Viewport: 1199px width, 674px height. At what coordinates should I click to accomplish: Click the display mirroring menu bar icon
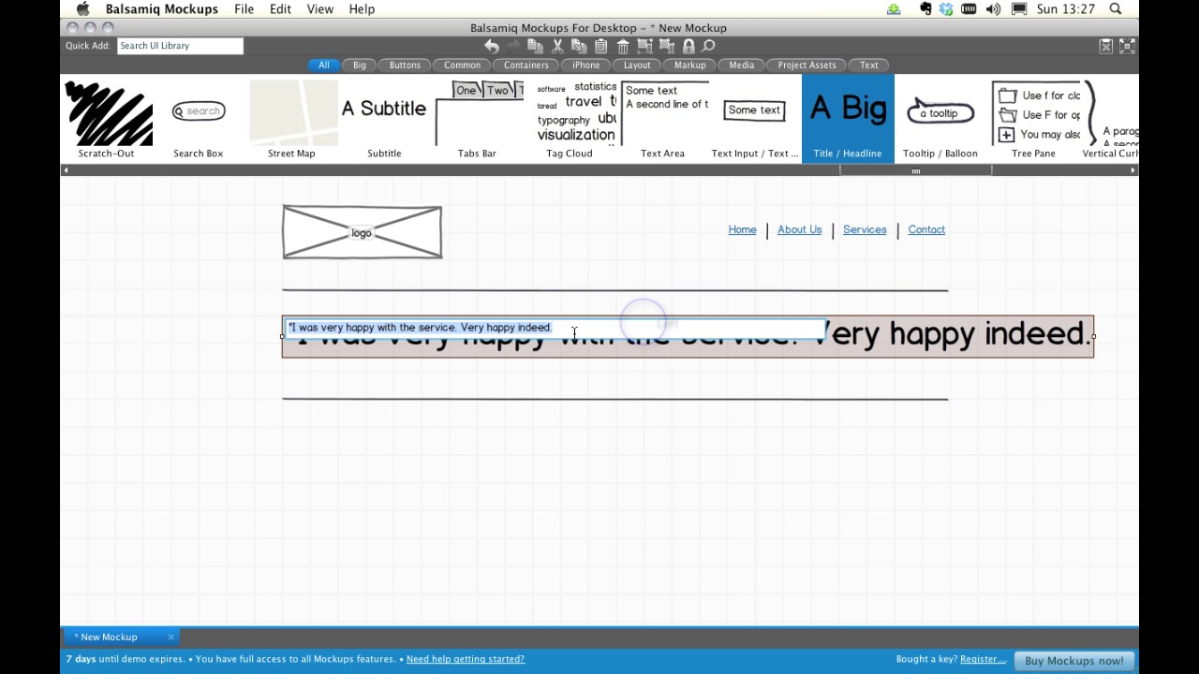click(1019, 8)
